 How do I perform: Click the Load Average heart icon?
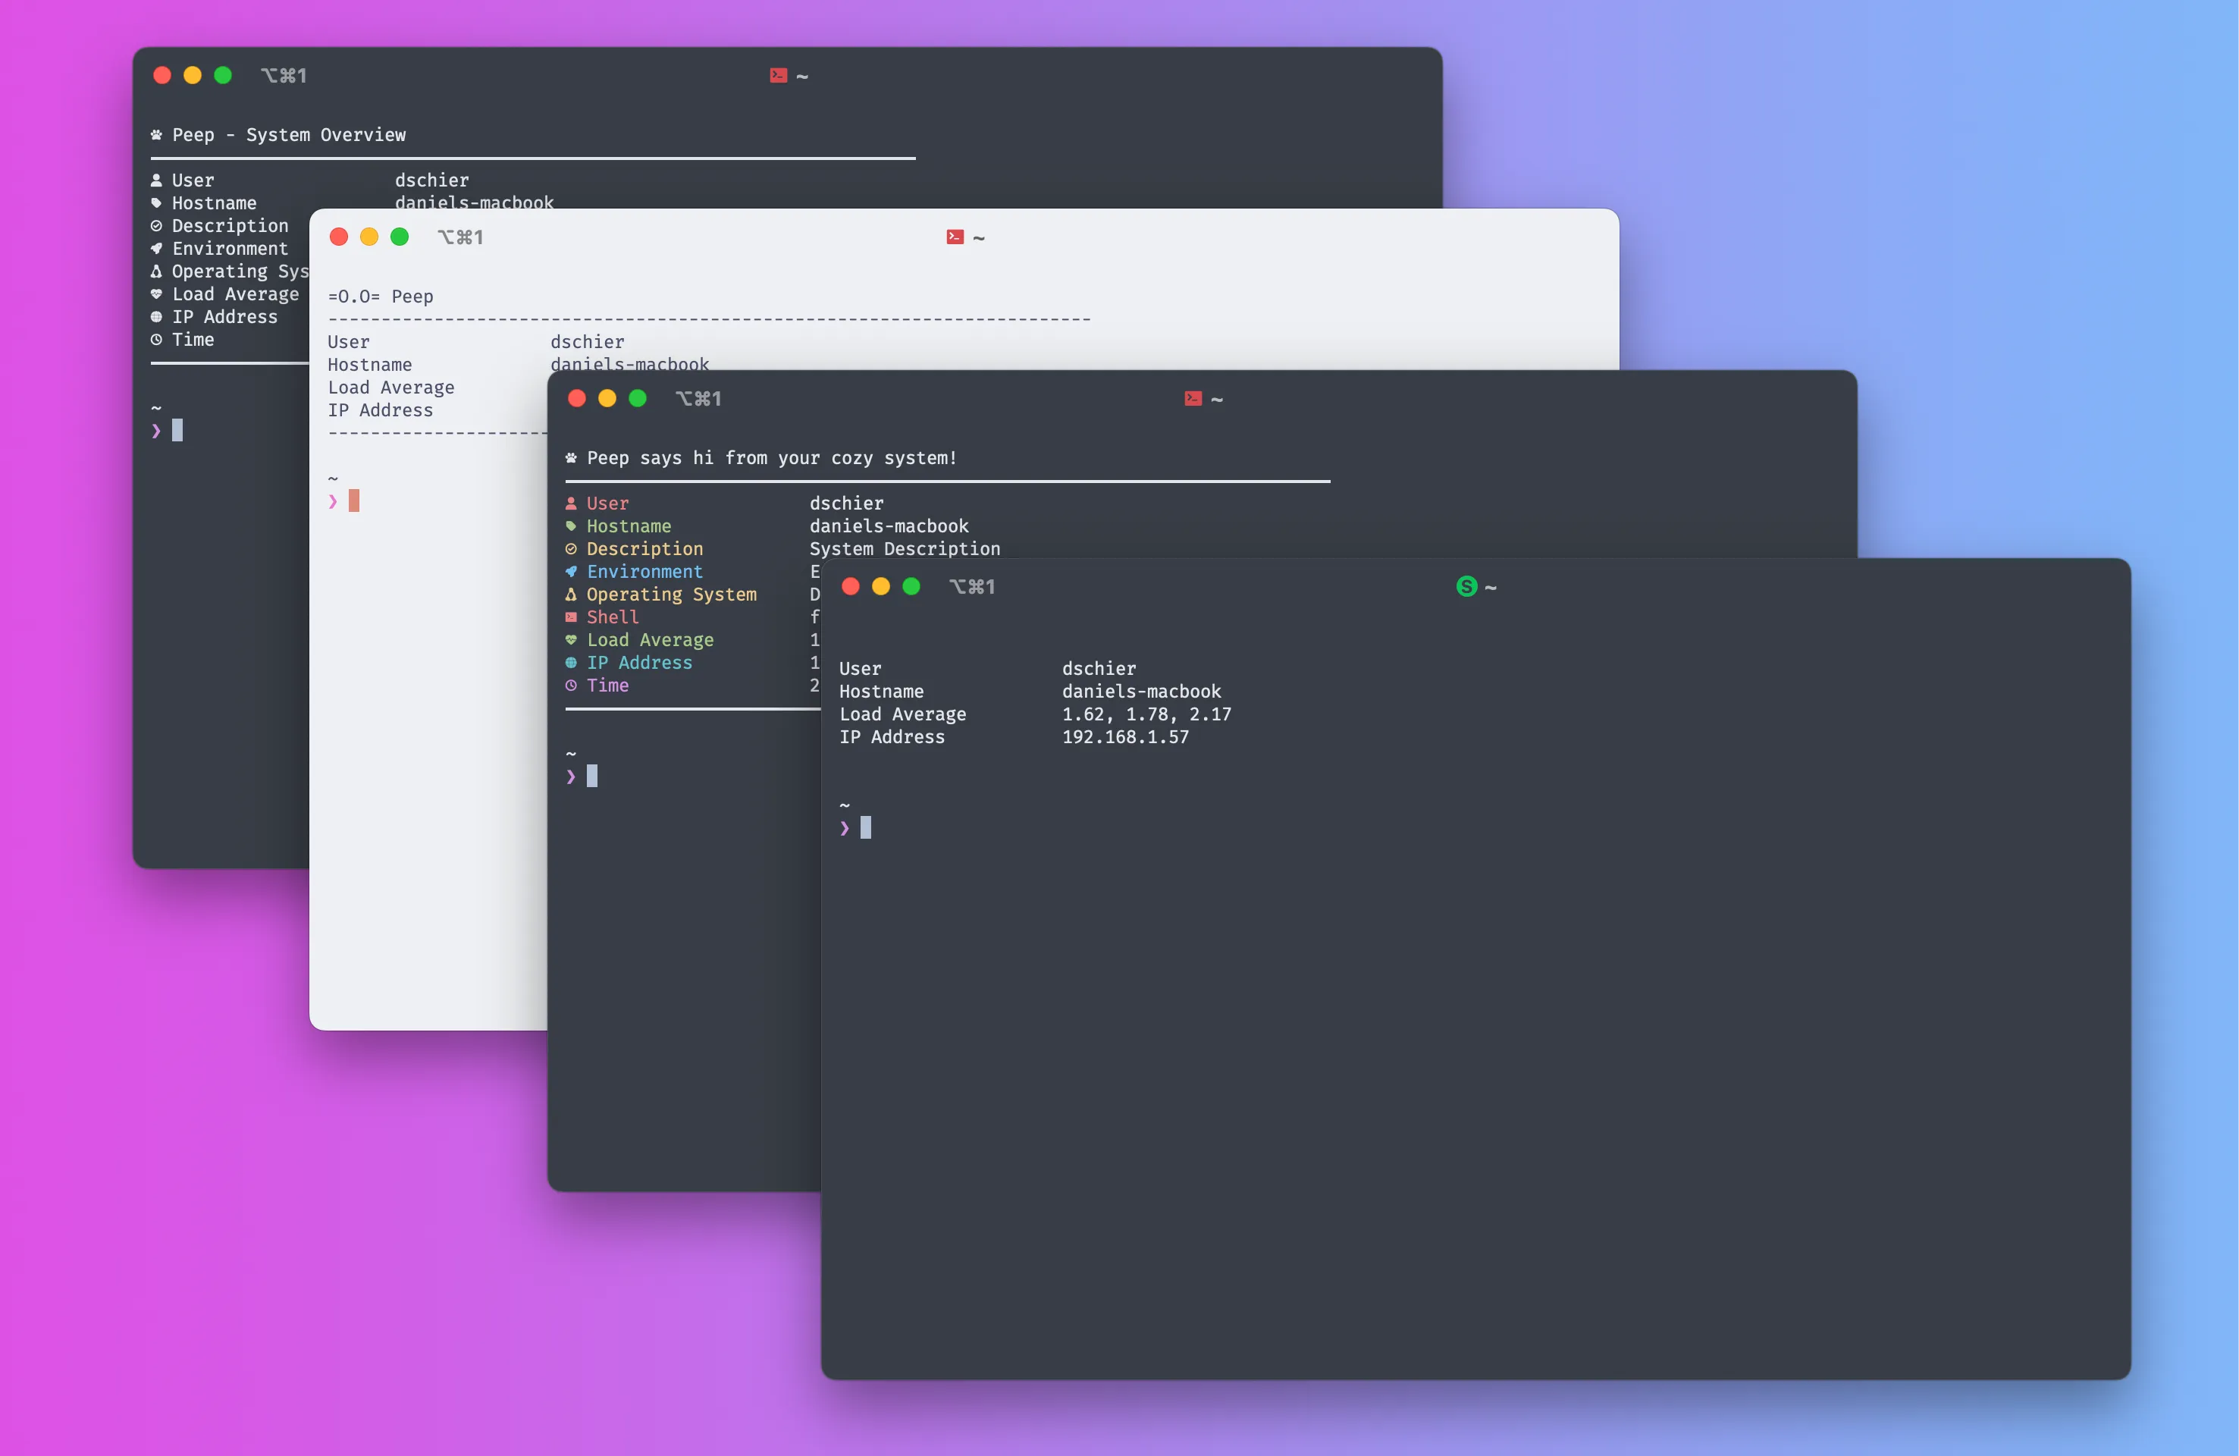(x=571, y=640)
